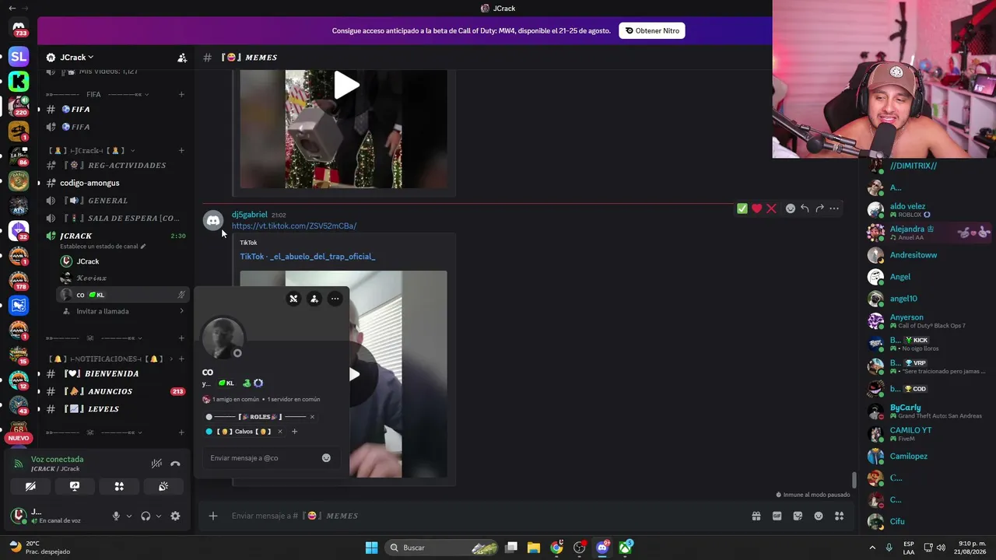Add a channel to the FIFA category
The height and width of the screenshot is (560, 996).
pyautogui.click(x=181, y=95)
